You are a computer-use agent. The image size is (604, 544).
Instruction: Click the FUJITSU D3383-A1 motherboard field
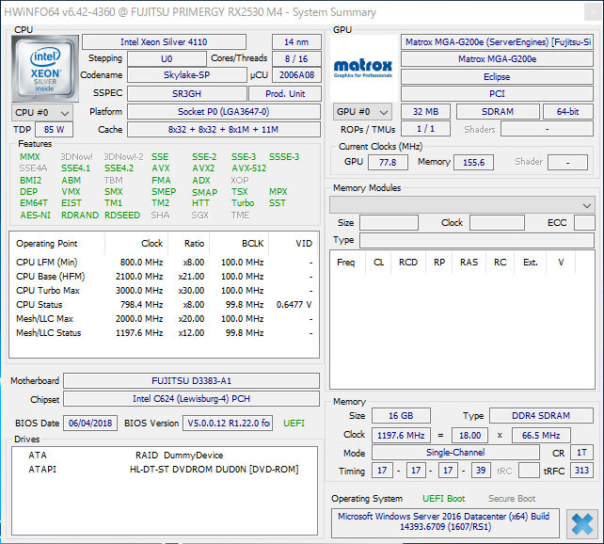(x=191, y=380)
